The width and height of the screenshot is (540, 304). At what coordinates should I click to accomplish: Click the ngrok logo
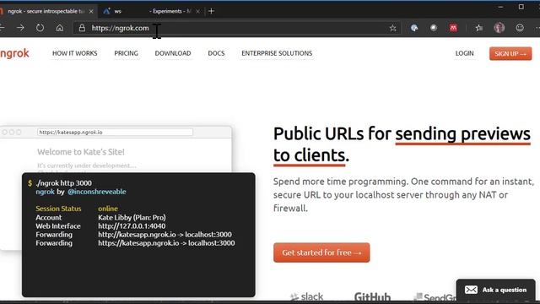click(14, 53)
